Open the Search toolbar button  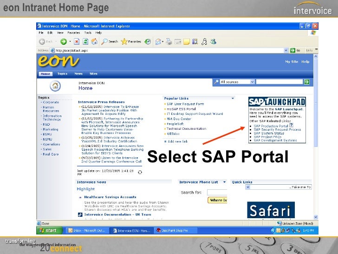(110, 41)
